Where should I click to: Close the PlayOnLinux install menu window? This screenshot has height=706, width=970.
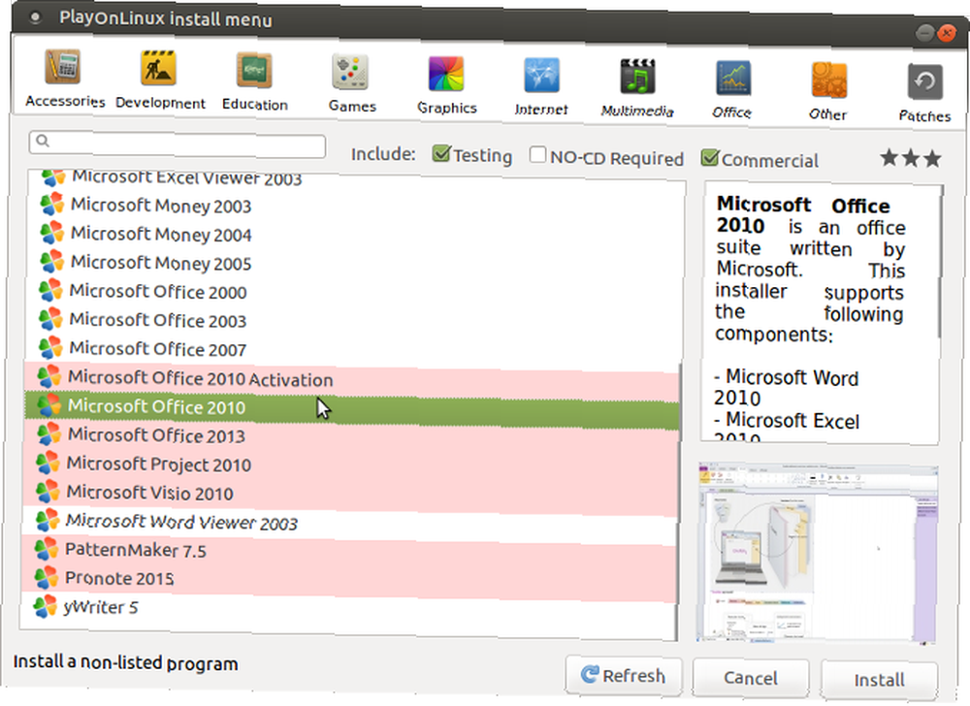[x=947, y=32]
